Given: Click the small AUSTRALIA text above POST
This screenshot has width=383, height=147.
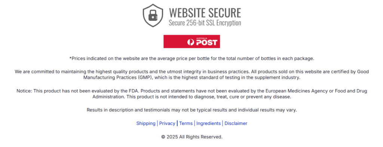Looking at the screenshot, I should click(x=202, y=38).
